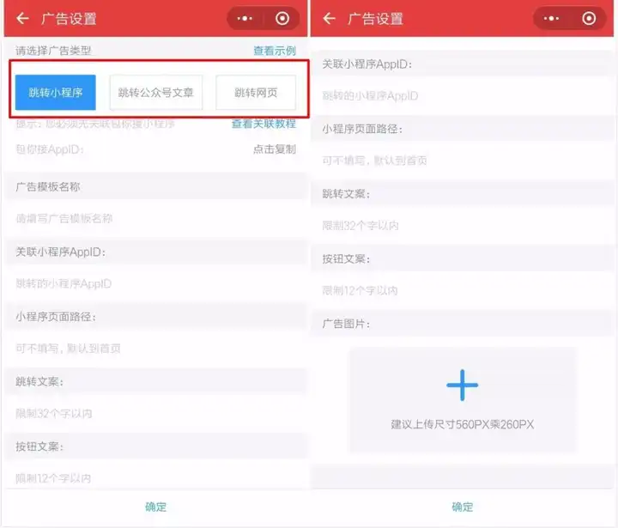
Task: Open the 查看关联教程 link
Action: (264, 124)
